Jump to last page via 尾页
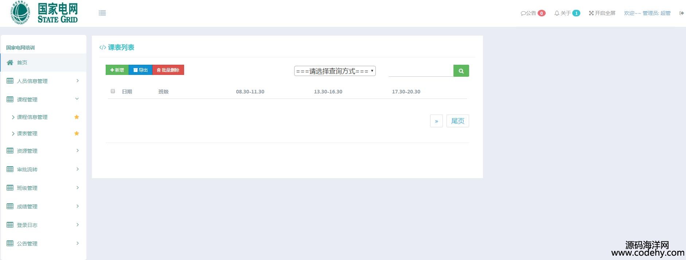Screen dimensions: 686x260 458,121
